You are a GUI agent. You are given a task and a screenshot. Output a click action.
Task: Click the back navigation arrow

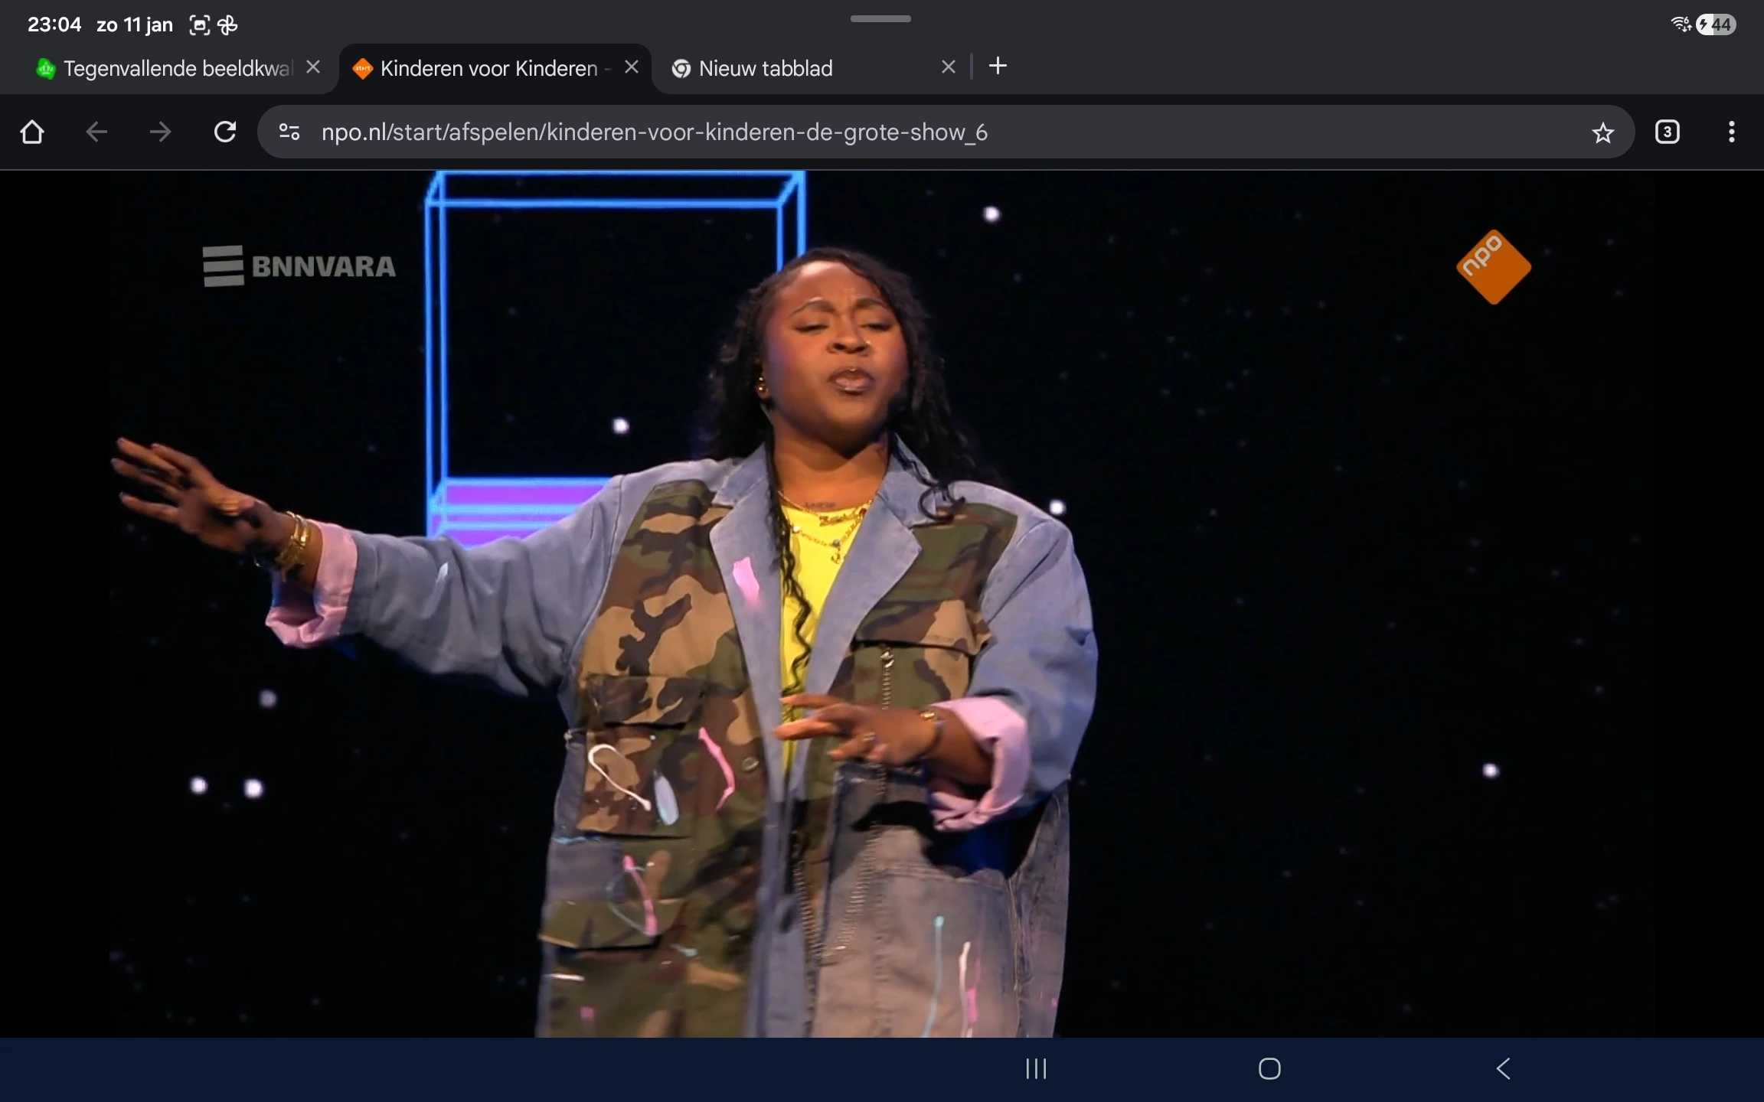96,132
